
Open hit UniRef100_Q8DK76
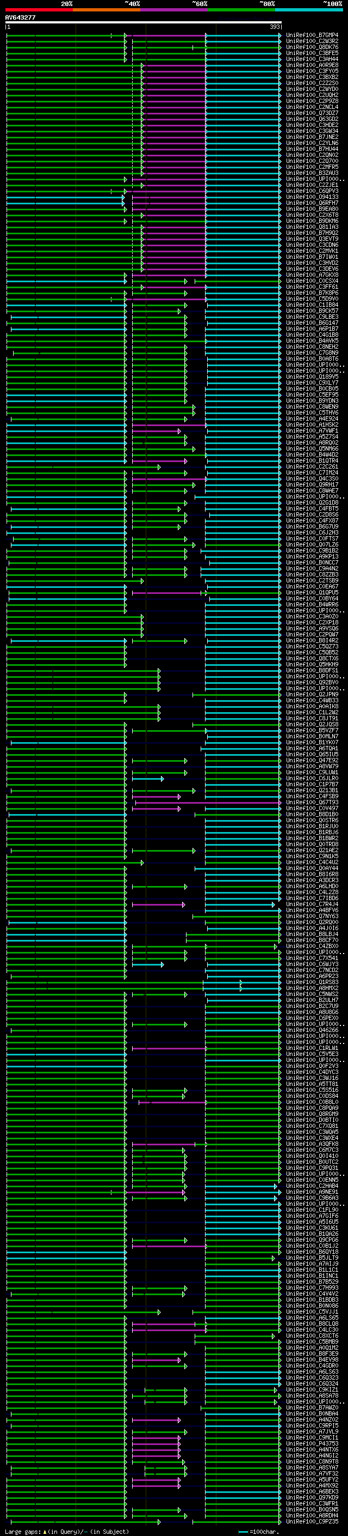coord(312,47)
